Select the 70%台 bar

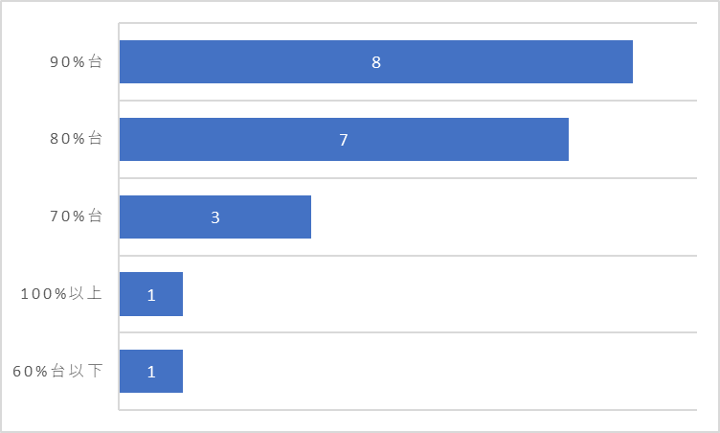(215, 216)
